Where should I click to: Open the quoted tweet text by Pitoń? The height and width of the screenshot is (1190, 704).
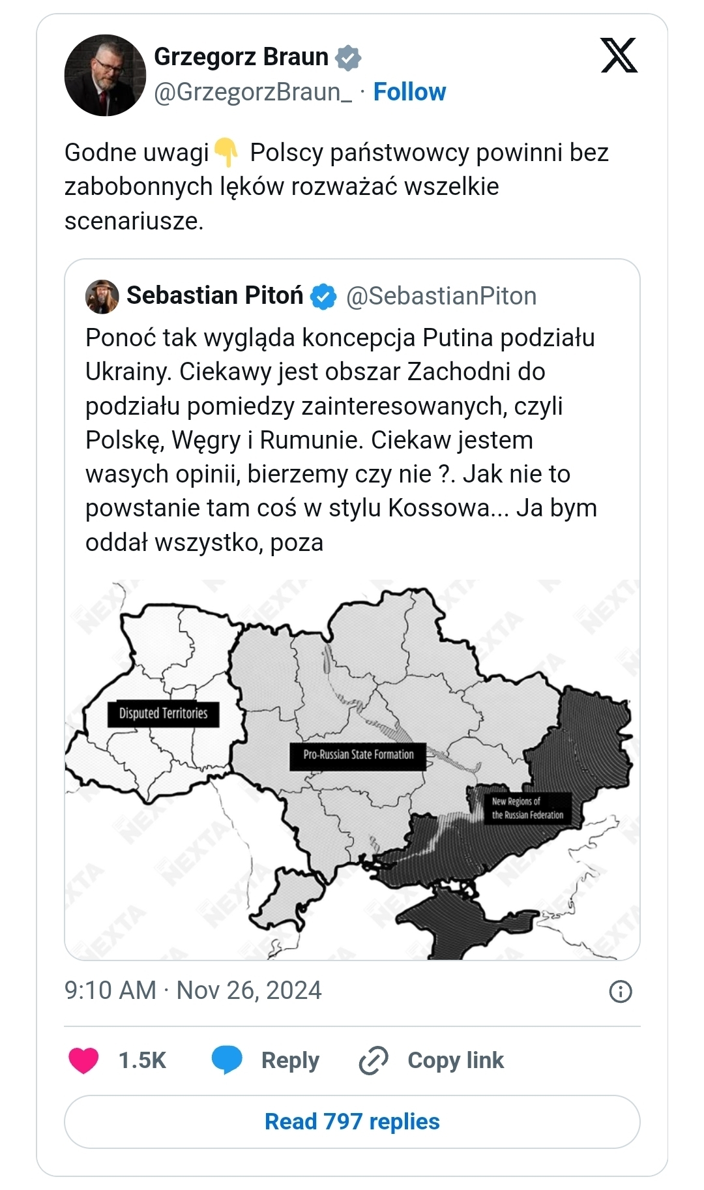(340, 440)
